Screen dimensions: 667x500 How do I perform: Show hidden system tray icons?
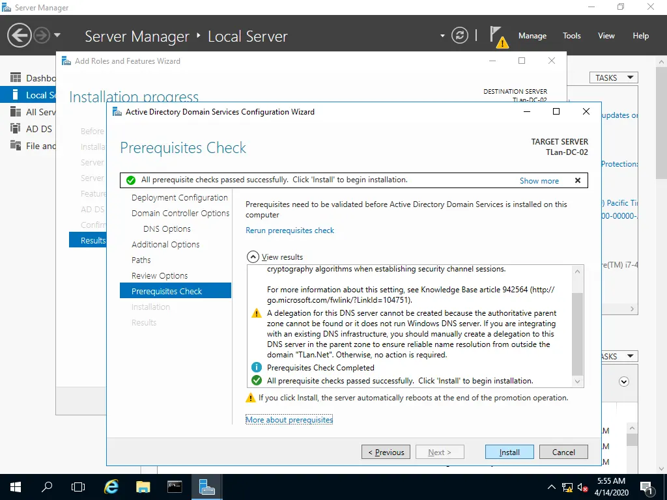(551, 487)
